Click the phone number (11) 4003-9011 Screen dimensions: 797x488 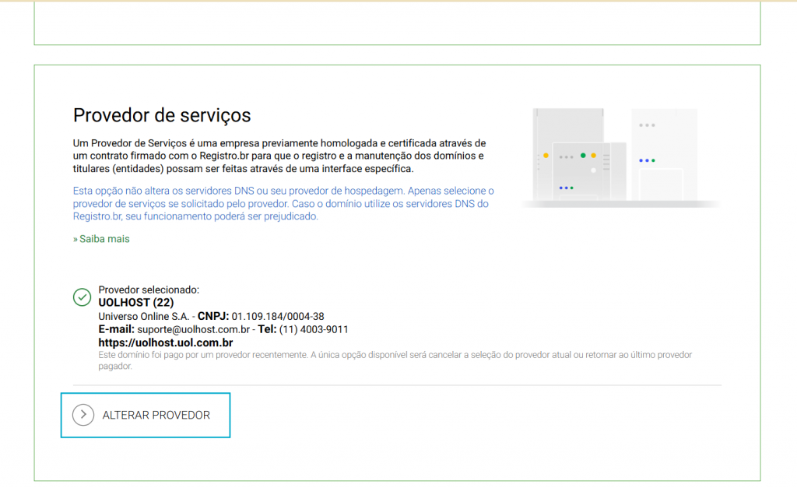pyautogui.click(x=314, y=329)
